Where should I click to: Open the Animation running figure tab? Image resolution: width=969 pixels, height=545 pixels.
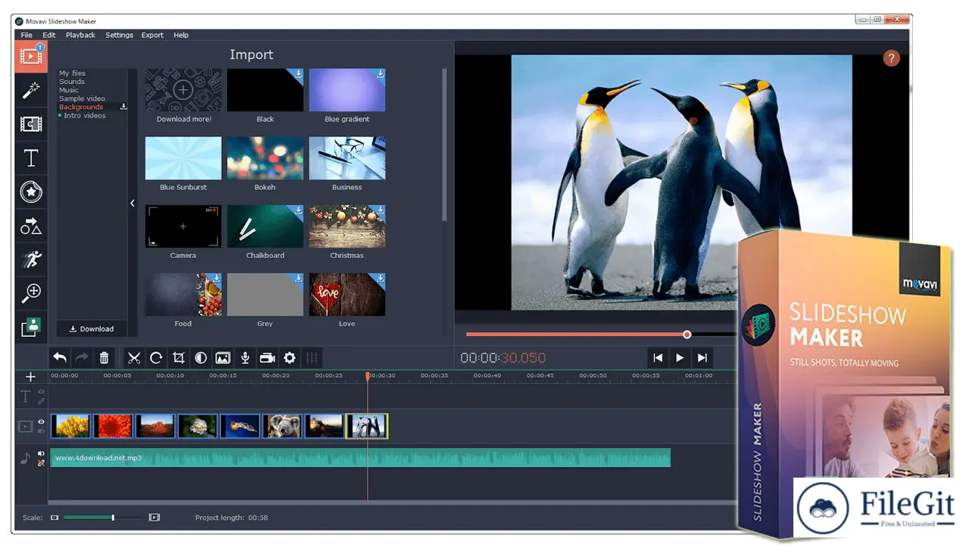click(31, 260)
